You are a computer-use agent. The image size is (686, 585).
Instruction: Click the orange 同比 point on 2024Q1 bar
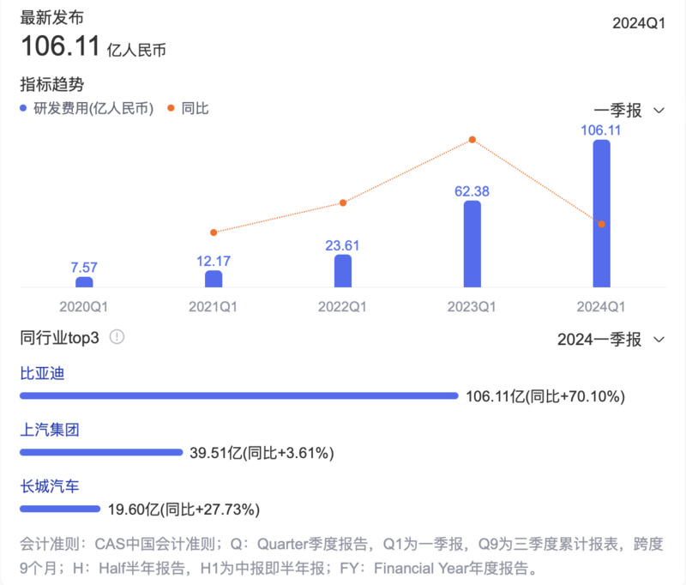pos(602,224)
